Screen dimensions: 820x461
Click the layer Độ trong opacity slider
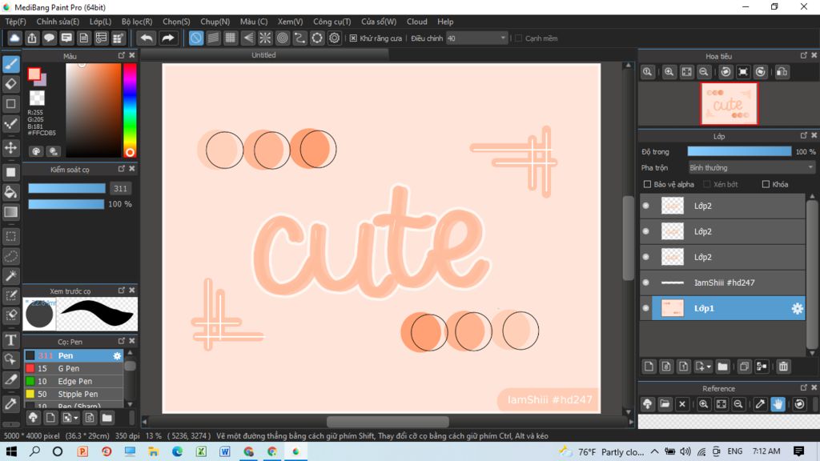point(739,151)
